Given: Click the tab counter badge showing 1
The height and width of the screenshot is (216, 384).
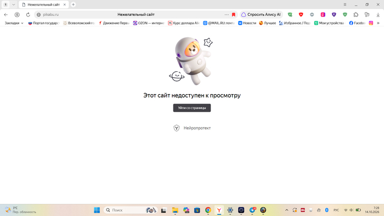Looking at the screenshot, I should [x=5, y=4].
